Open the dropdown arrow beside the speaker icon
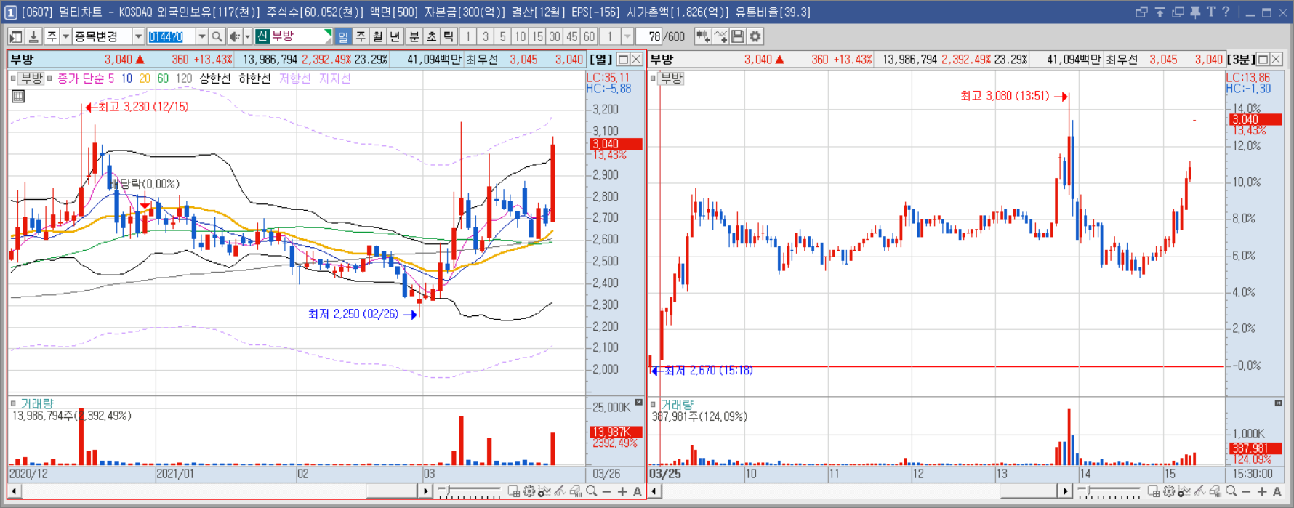1294x508 pixels. pos(247,36)
